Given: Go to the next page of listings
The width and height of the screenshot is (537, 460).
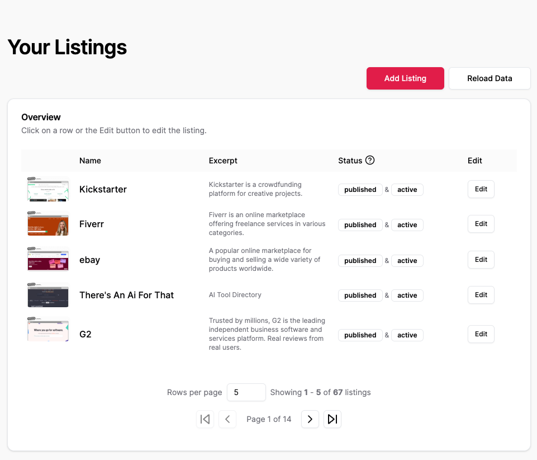Looking at the screenshot, I should coord(310,419).
